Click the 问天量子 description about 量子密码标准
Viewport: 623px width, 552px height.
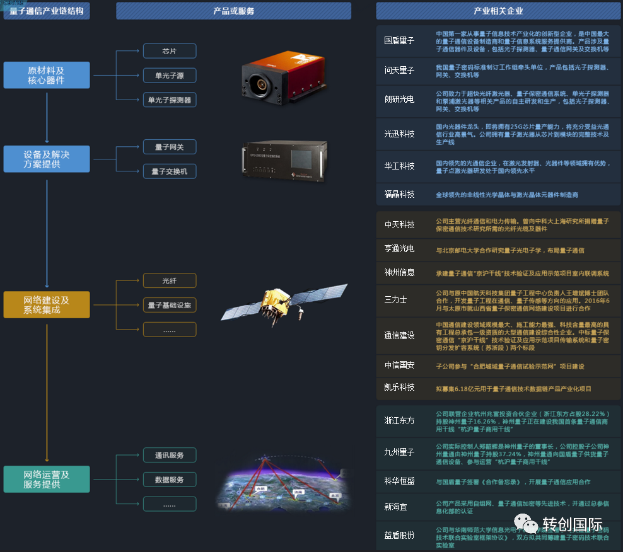pyautogui.click(x=523, y=71)
